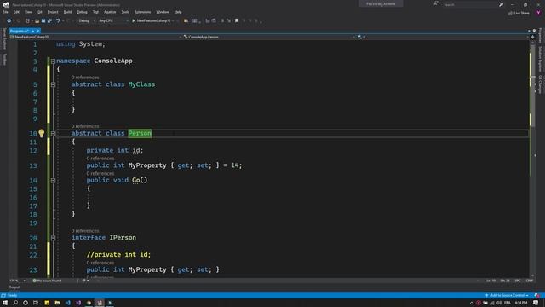Open the Solution Explorer side tab
Image resolution: width=545 pixels, height=307 pixels.
click(540, 59)
